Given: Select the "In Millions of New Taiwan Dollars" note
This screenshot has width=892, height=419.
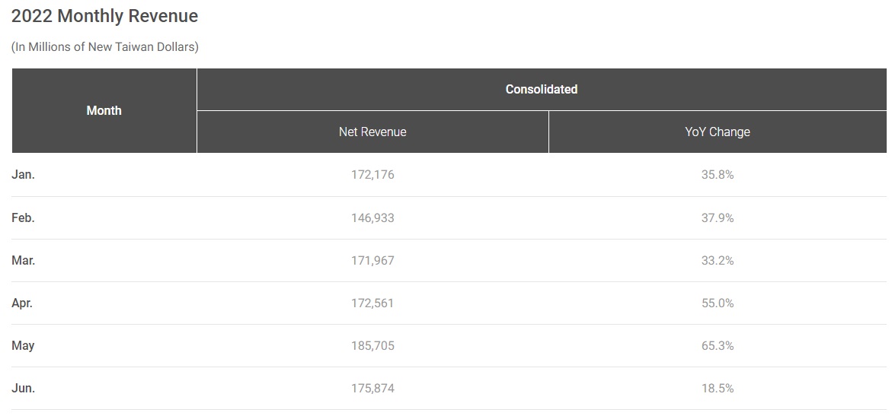Looking at the screenshot, I should click(105, 47).
